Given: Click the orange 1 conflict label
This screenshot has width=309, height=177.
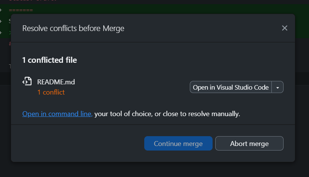Looking at the screenshot, I should (x=51, y=92).
